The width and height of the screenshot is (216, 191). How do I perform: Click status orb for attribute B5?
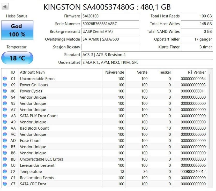pyautogui.click(x=5, y=147)
